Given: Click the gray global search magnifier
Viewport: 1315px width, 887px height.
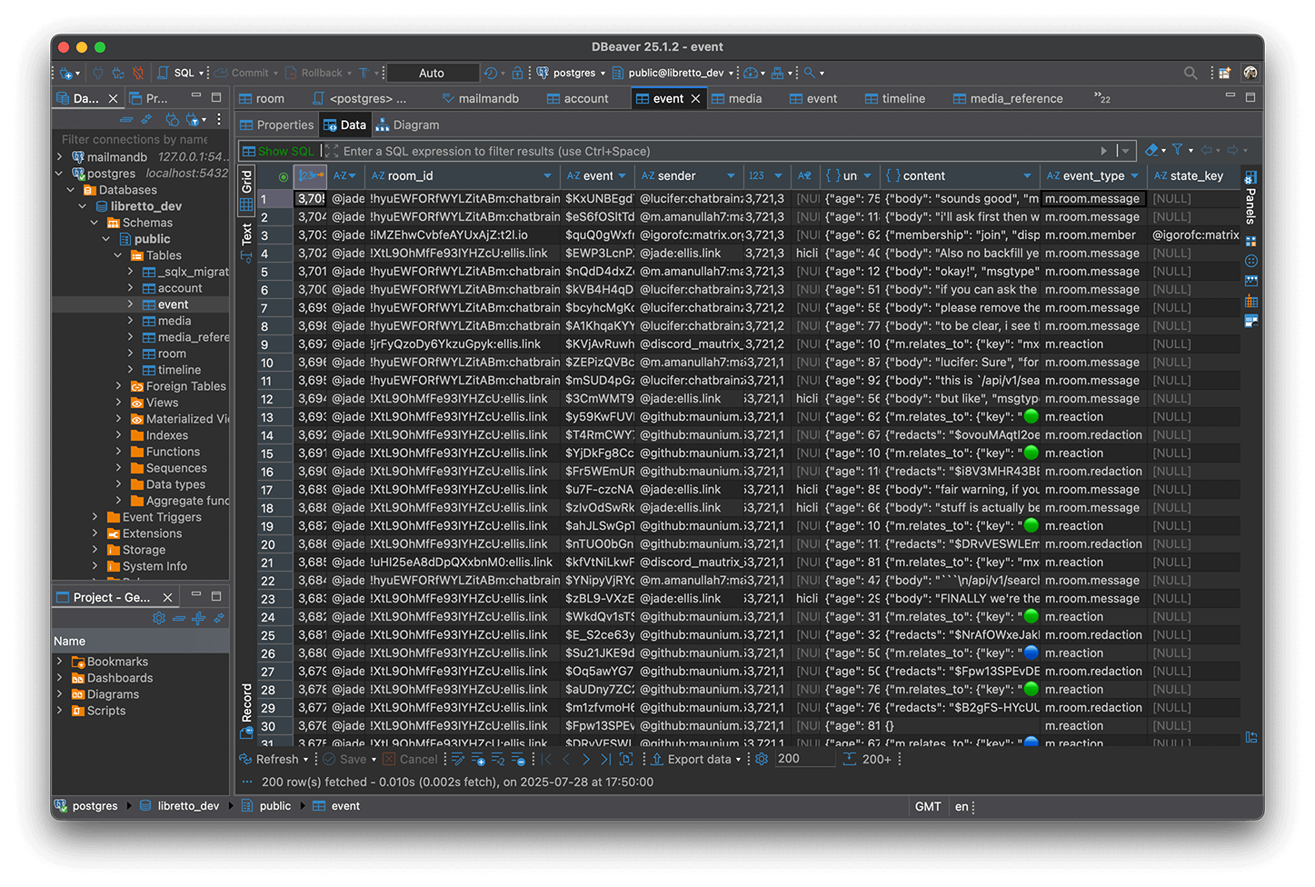Looking at the screenshot, I should tap(1190, 74).
